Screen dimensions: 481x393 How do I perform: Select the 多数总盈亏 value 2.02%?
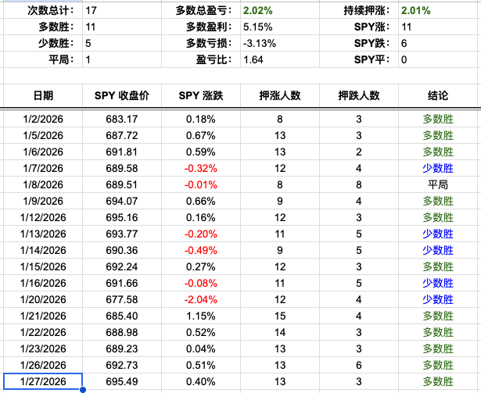point(280,10)
